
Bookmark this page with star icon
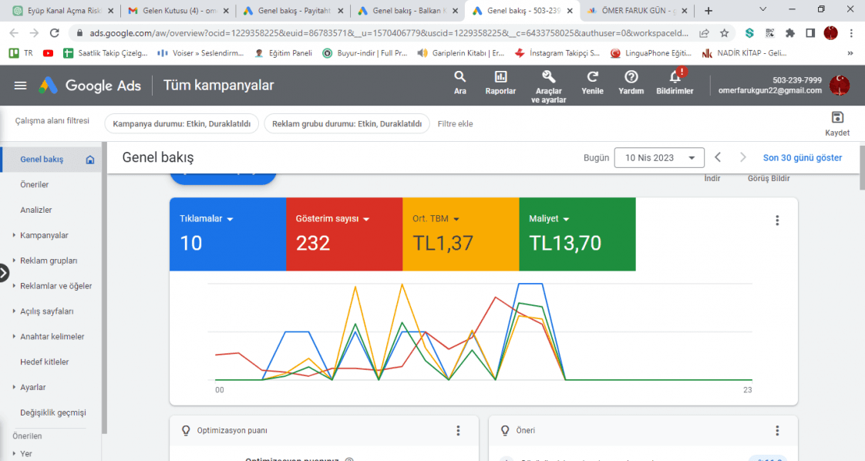[725, 33]
